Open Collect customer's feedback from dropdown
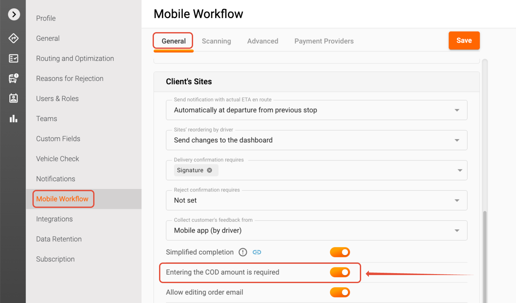Viewport: 516px width, 303px height. pos(457,231)
